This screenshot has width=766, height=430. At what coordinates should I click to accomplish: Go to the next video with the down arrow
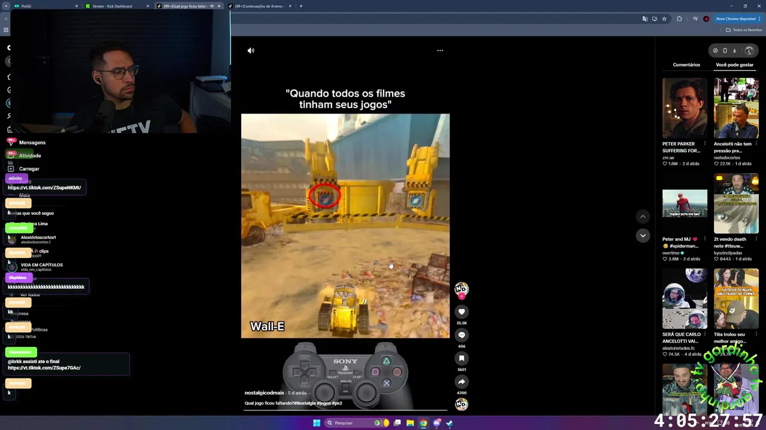tap(643, 235)
